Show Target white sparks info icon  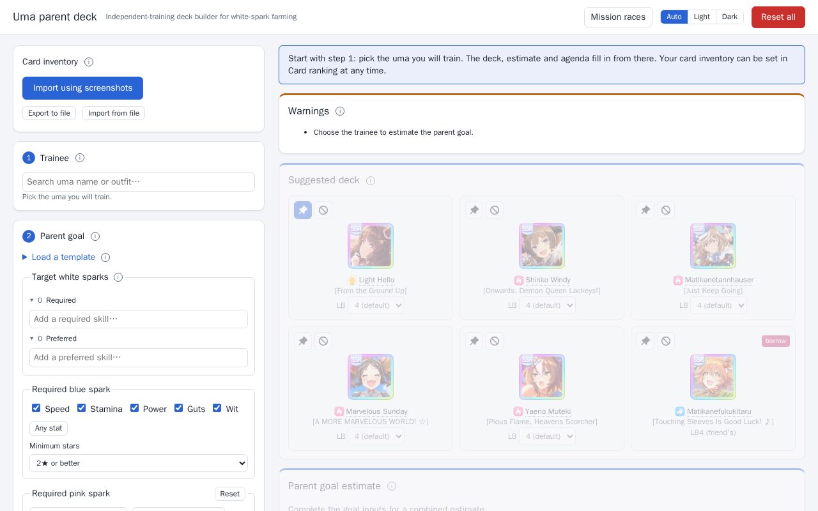(x=118, y=277)
